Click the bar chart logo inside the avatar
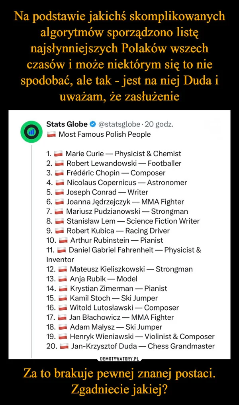Image resolution: width=239 pixels, height=405 pixels. coord(31,131)
